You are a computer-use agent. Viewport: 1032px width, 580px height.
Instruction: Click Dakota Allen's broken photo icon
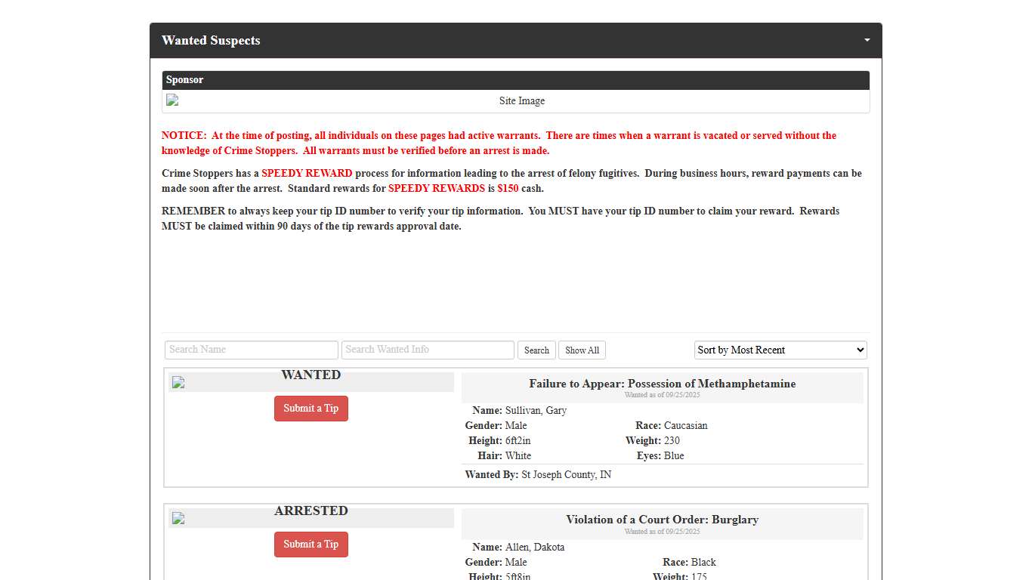coord(178,518)
